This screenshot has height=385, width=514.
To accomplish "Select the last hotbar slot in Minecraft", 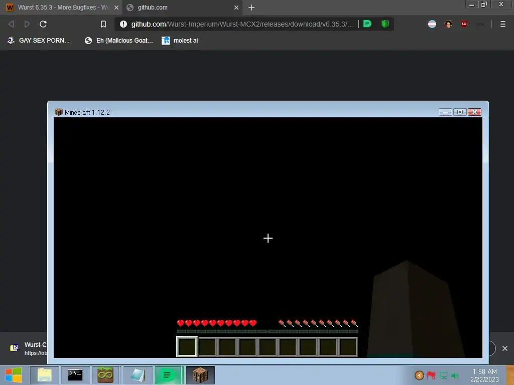I will click(348, 347).
